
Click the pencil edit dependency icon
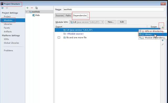point(162,44)
